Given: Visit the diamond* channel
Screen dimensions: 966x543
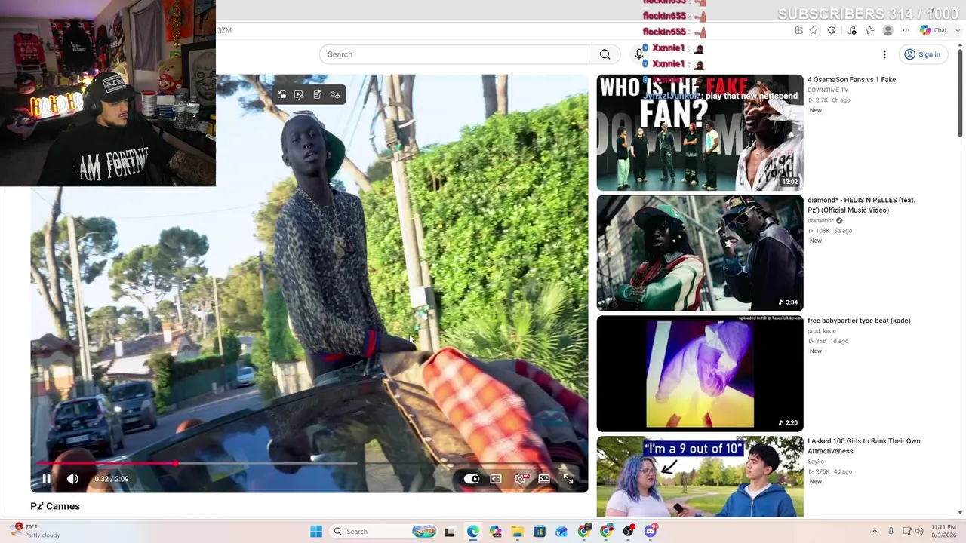Looking at the screenshot, I should tap(820, 221).
